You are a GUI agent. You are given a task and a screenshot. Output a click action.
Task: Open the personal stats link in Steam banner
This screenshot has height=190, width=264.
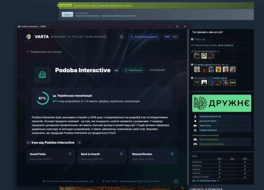click(88, 16)
